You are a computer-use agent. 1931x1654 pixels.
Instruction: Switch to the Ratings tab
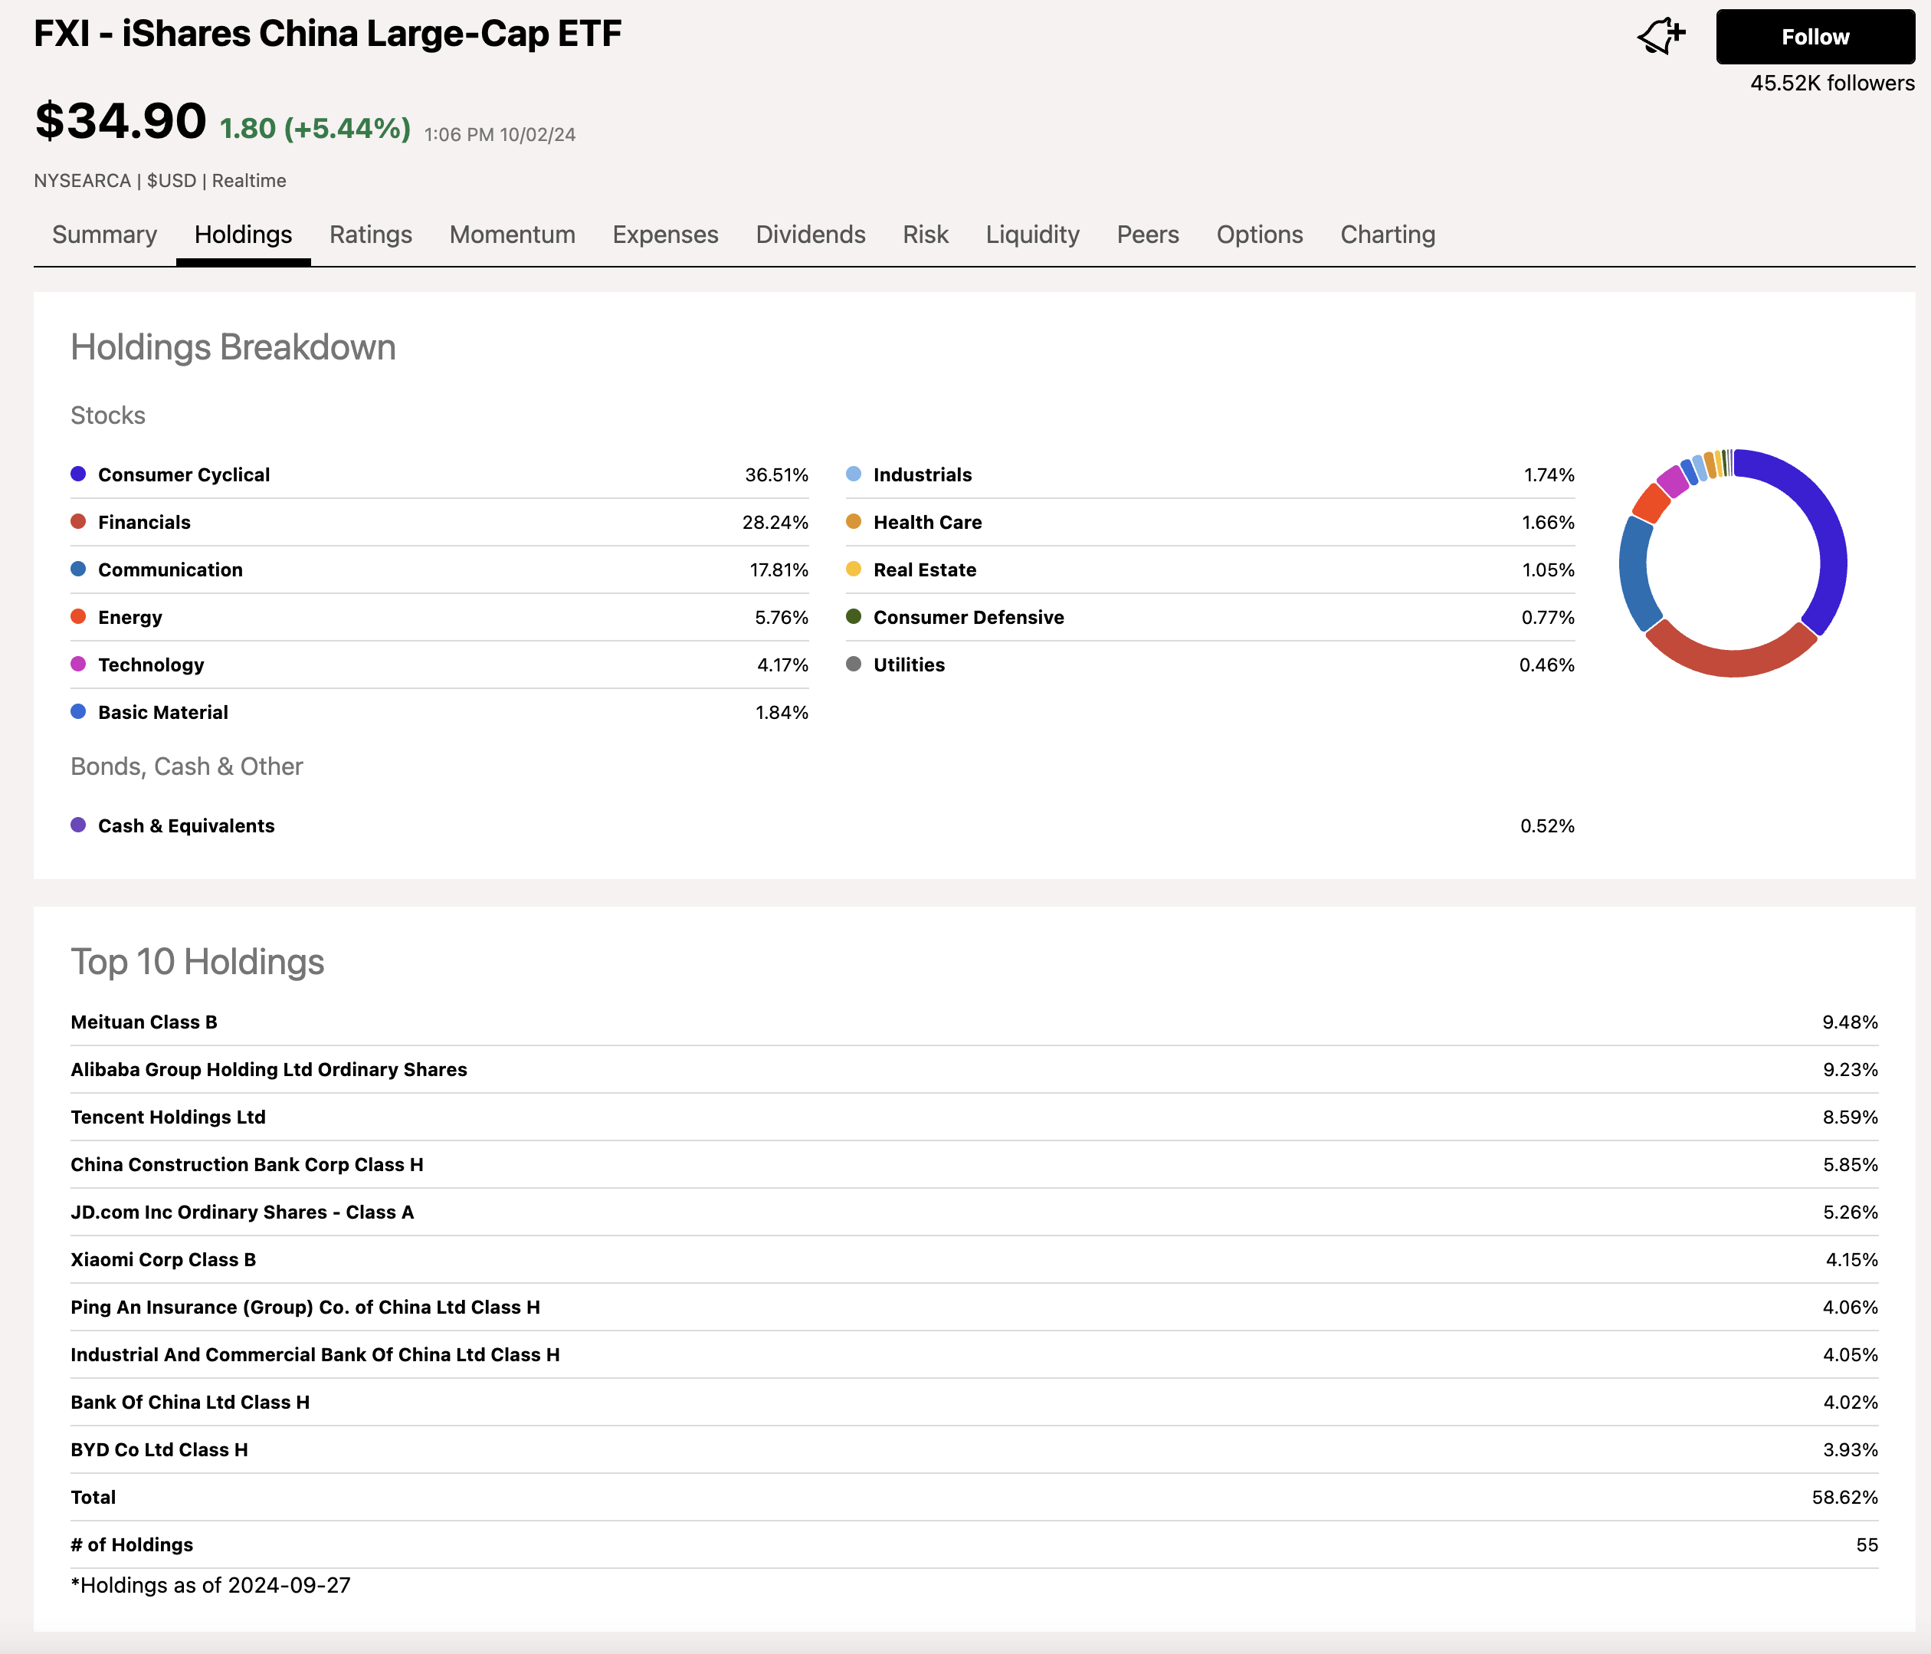click(x=370, y=234)
